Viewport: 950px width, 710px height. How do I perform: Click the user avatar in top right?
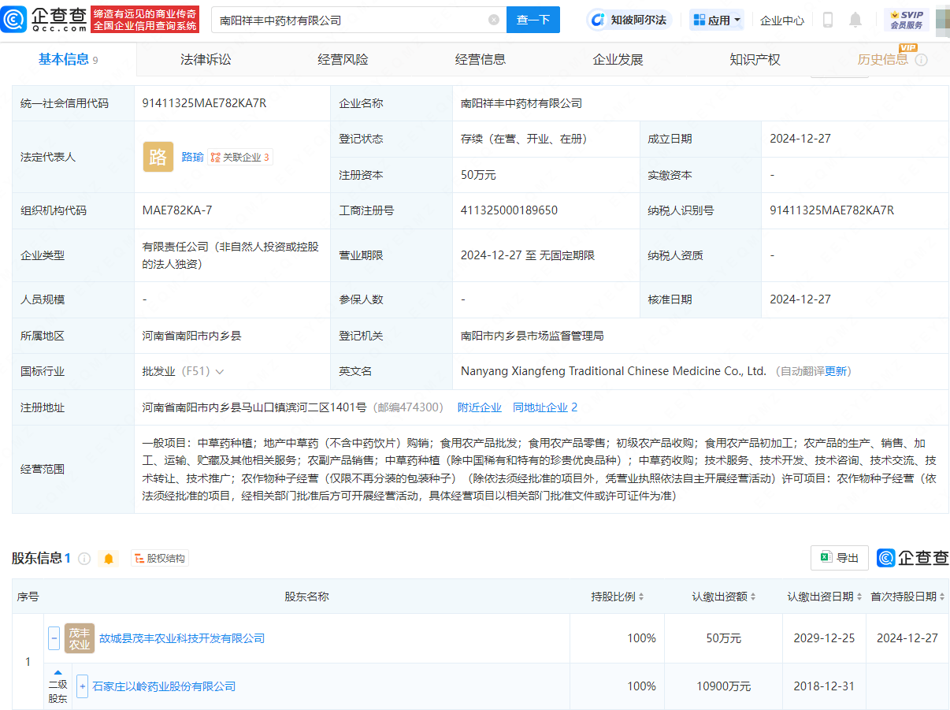(942, 20)
